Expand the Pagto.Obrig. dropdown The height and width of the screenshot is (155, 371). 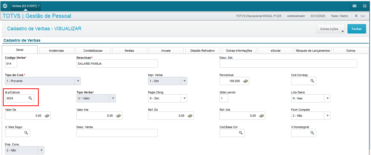[184, 98]
